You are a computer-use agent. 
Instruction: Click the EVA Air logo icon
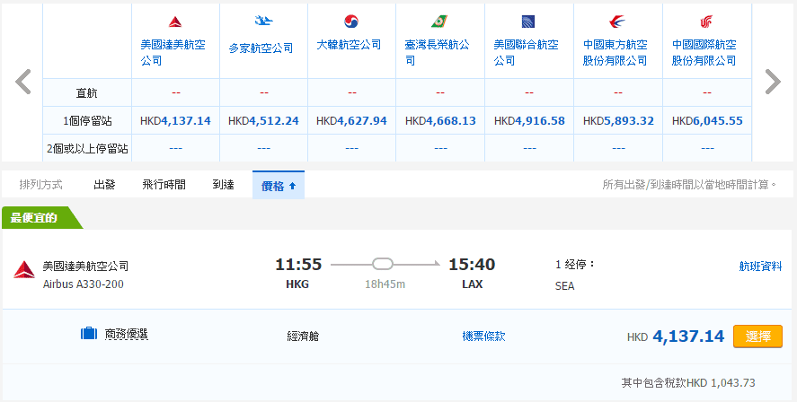439,22
